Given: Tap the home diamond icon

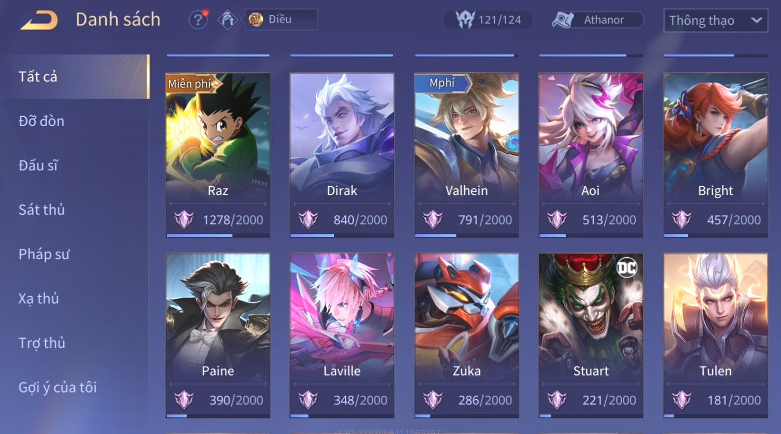Looking at the screenshot, I should tap(227, 20).
